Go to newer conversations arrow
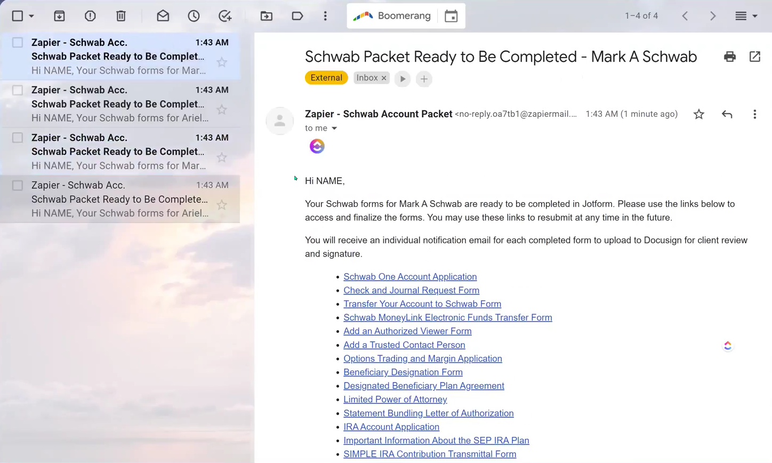772x463 pixels. (x=685, y=16)
